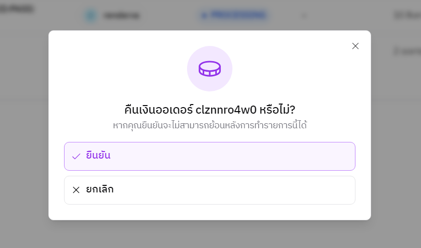The width and height of the screenshot is (421, 248).
Task: Click the dimmed backdrop below the dialog
Action: [210, 234]
